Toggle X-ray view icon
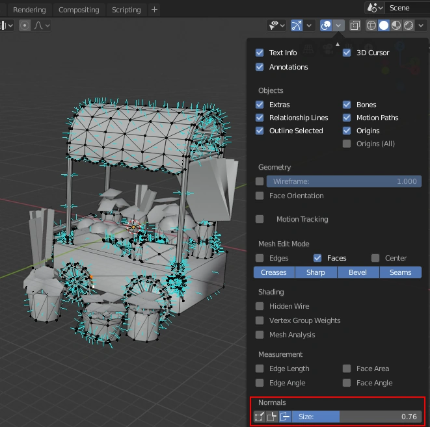 (355, 25)
